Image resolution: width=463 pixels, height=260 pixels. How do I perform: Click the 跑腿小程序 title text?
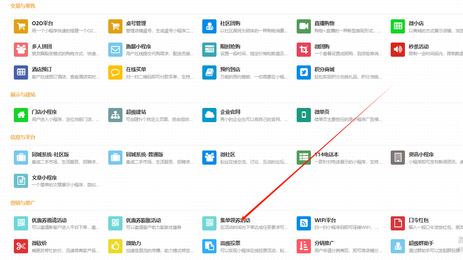(139, 46)
